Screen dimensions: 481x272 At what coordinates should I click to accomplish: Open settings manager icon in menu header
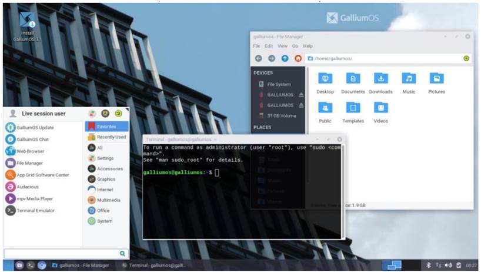point(92,114)
